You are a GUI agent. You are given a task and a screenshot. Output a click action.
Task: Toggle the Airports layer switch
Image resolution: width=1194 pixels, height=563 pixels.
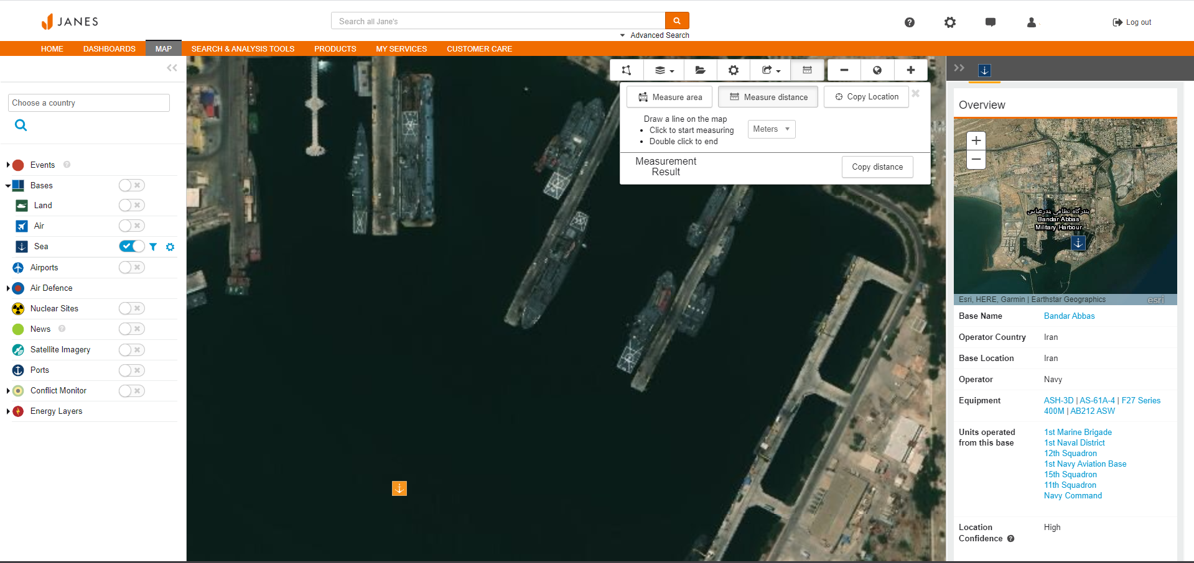tap(132, 267)
